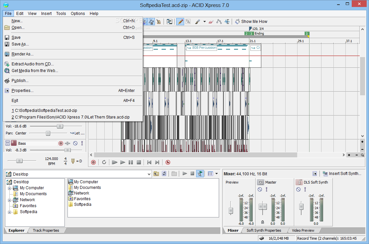Click the Preview fader in the Mixer
The height and width of the screenshot is (244, 369).
231,210
